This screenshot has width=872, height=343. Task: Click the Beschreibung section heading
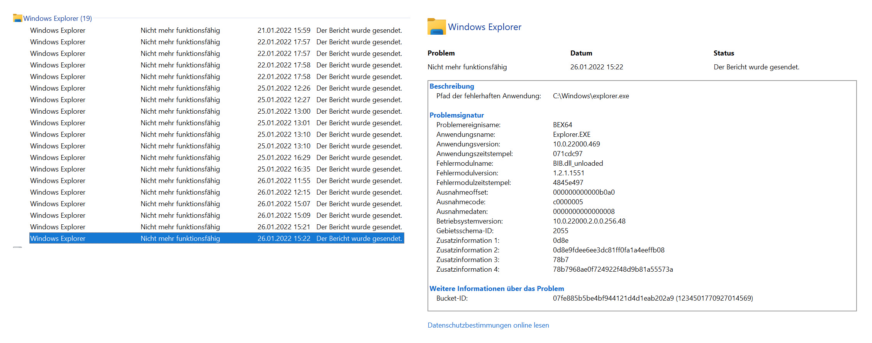(x=452, y=86)
